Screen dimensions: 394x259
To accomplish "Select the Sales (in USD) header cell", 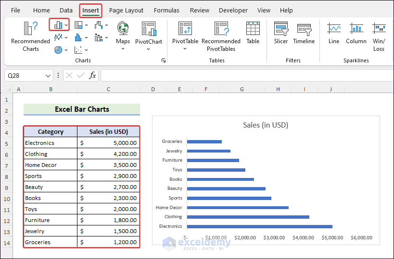I will click(x=109, y=132).
